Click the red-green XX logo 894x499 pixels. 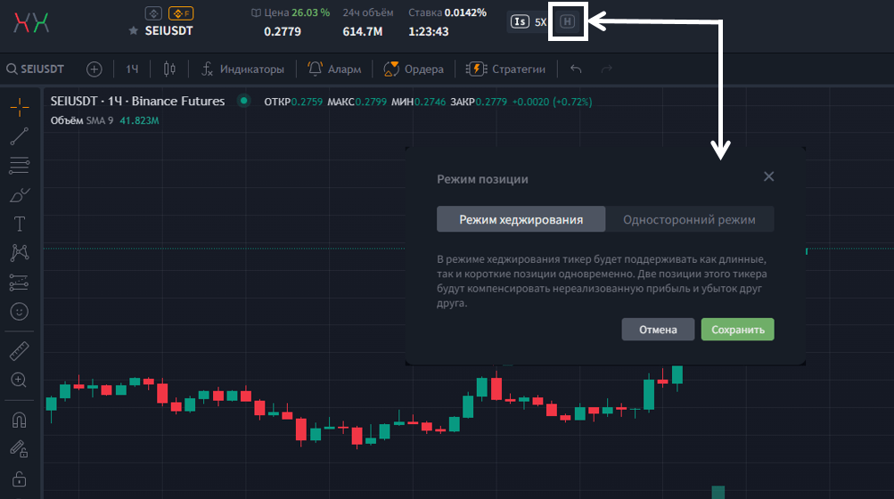[31, 23]
